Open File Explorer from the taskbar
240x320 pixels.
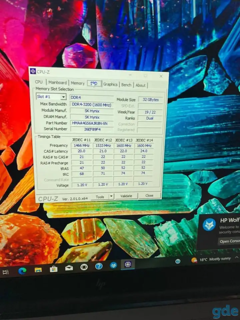click(38, 270)
